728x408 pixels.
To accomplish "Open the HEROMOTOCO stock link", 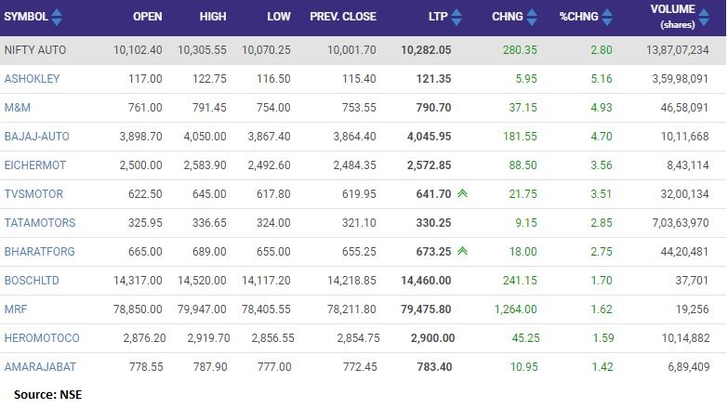I will pyautogui.click(x=42, y=338).
